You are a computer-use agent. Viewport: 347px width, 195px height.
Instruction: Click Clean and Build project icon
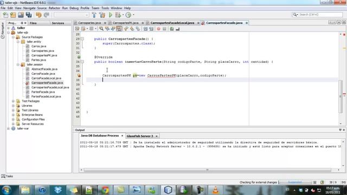(102, 15)
